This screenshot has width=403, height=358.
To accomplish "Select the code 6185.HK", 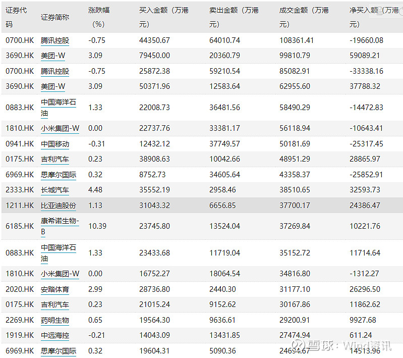I will click(x=20, y=226).
